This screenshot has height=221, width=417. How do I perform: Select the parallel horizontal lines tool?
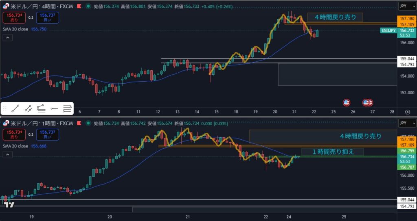point(67,108)
